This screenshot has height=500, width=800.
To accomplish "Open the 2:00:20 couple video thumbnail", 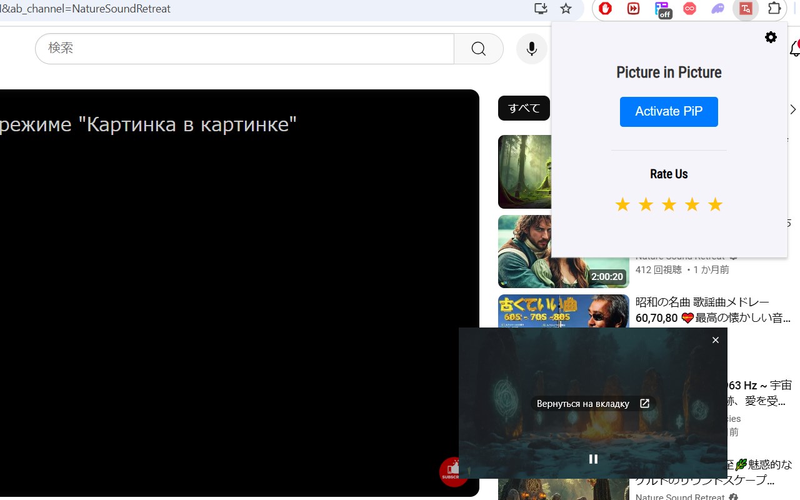I will click(564, 251).
